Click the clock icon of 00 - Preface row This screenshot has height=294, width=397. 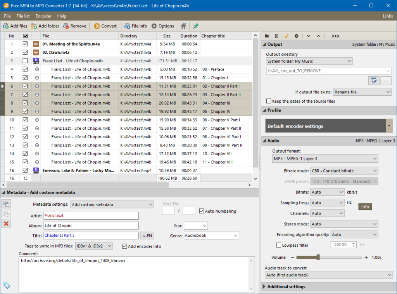pyautogui.click(x=37, y=69)
